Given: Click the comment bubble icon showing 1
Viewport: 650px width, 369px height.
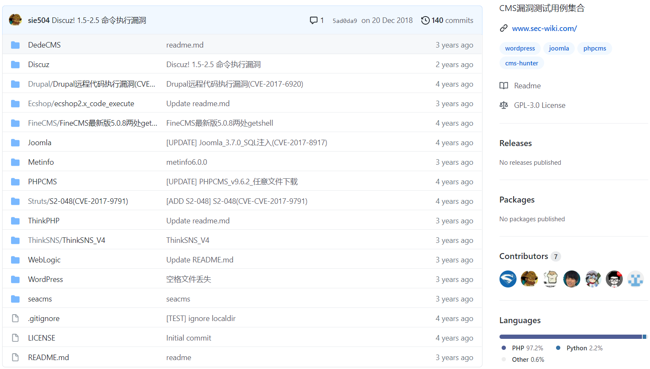Looking at the screenshot, I should pos(313,20).
